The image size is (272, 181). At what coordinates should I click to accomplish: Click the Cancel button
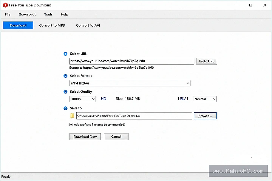[x=116, y=137]
